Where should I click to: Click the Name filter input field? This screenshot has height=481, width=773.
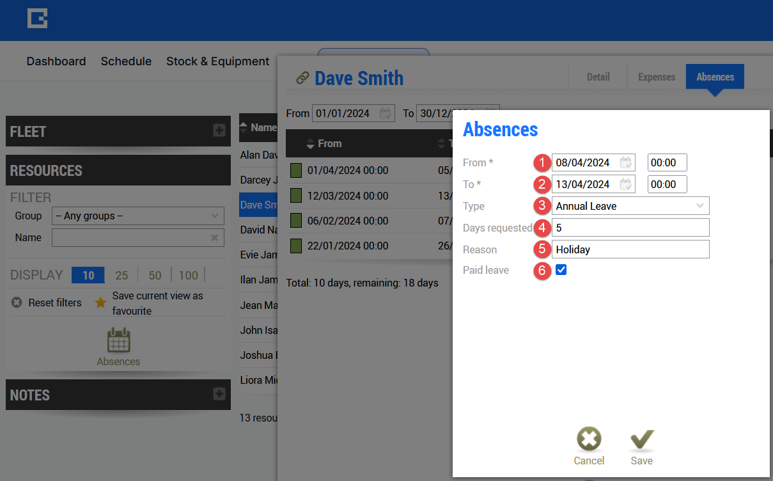[x=138, y=238]
